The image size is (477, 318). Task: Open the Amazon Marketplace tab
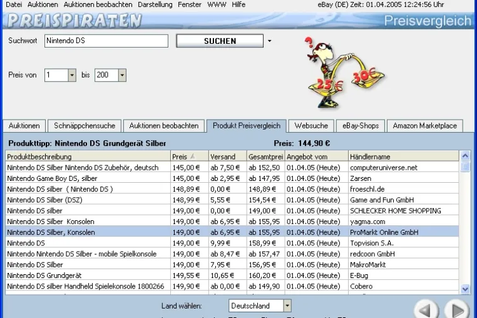[x=424, y=126]
